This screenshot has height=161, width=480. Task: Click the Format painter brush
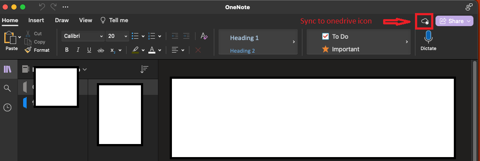pyautogui.click(x=37, y=50)
